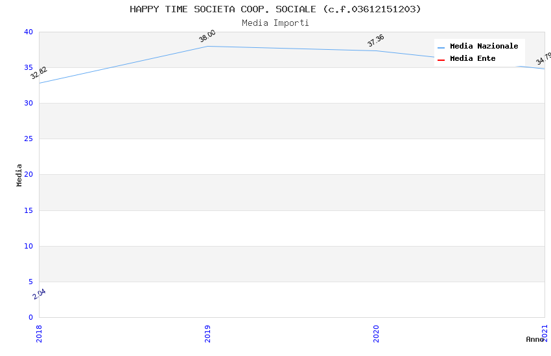Click the y-axis value 25
The height and width of the screenshot is (356, 551).
point(29,139)
